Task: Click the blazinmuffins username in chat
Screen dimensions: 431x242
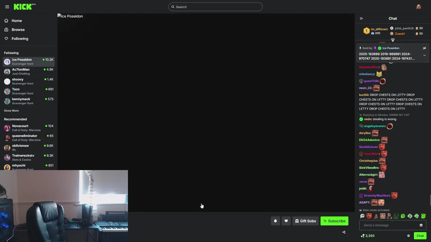Action: pyautogui.click(x=369, y=67)
